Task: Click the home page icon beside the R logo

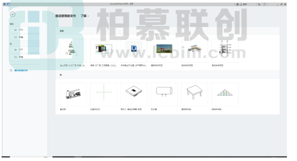Action: (8, 4)
